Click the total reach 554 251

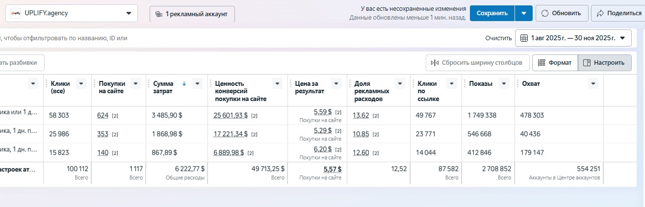click(588, 168)
